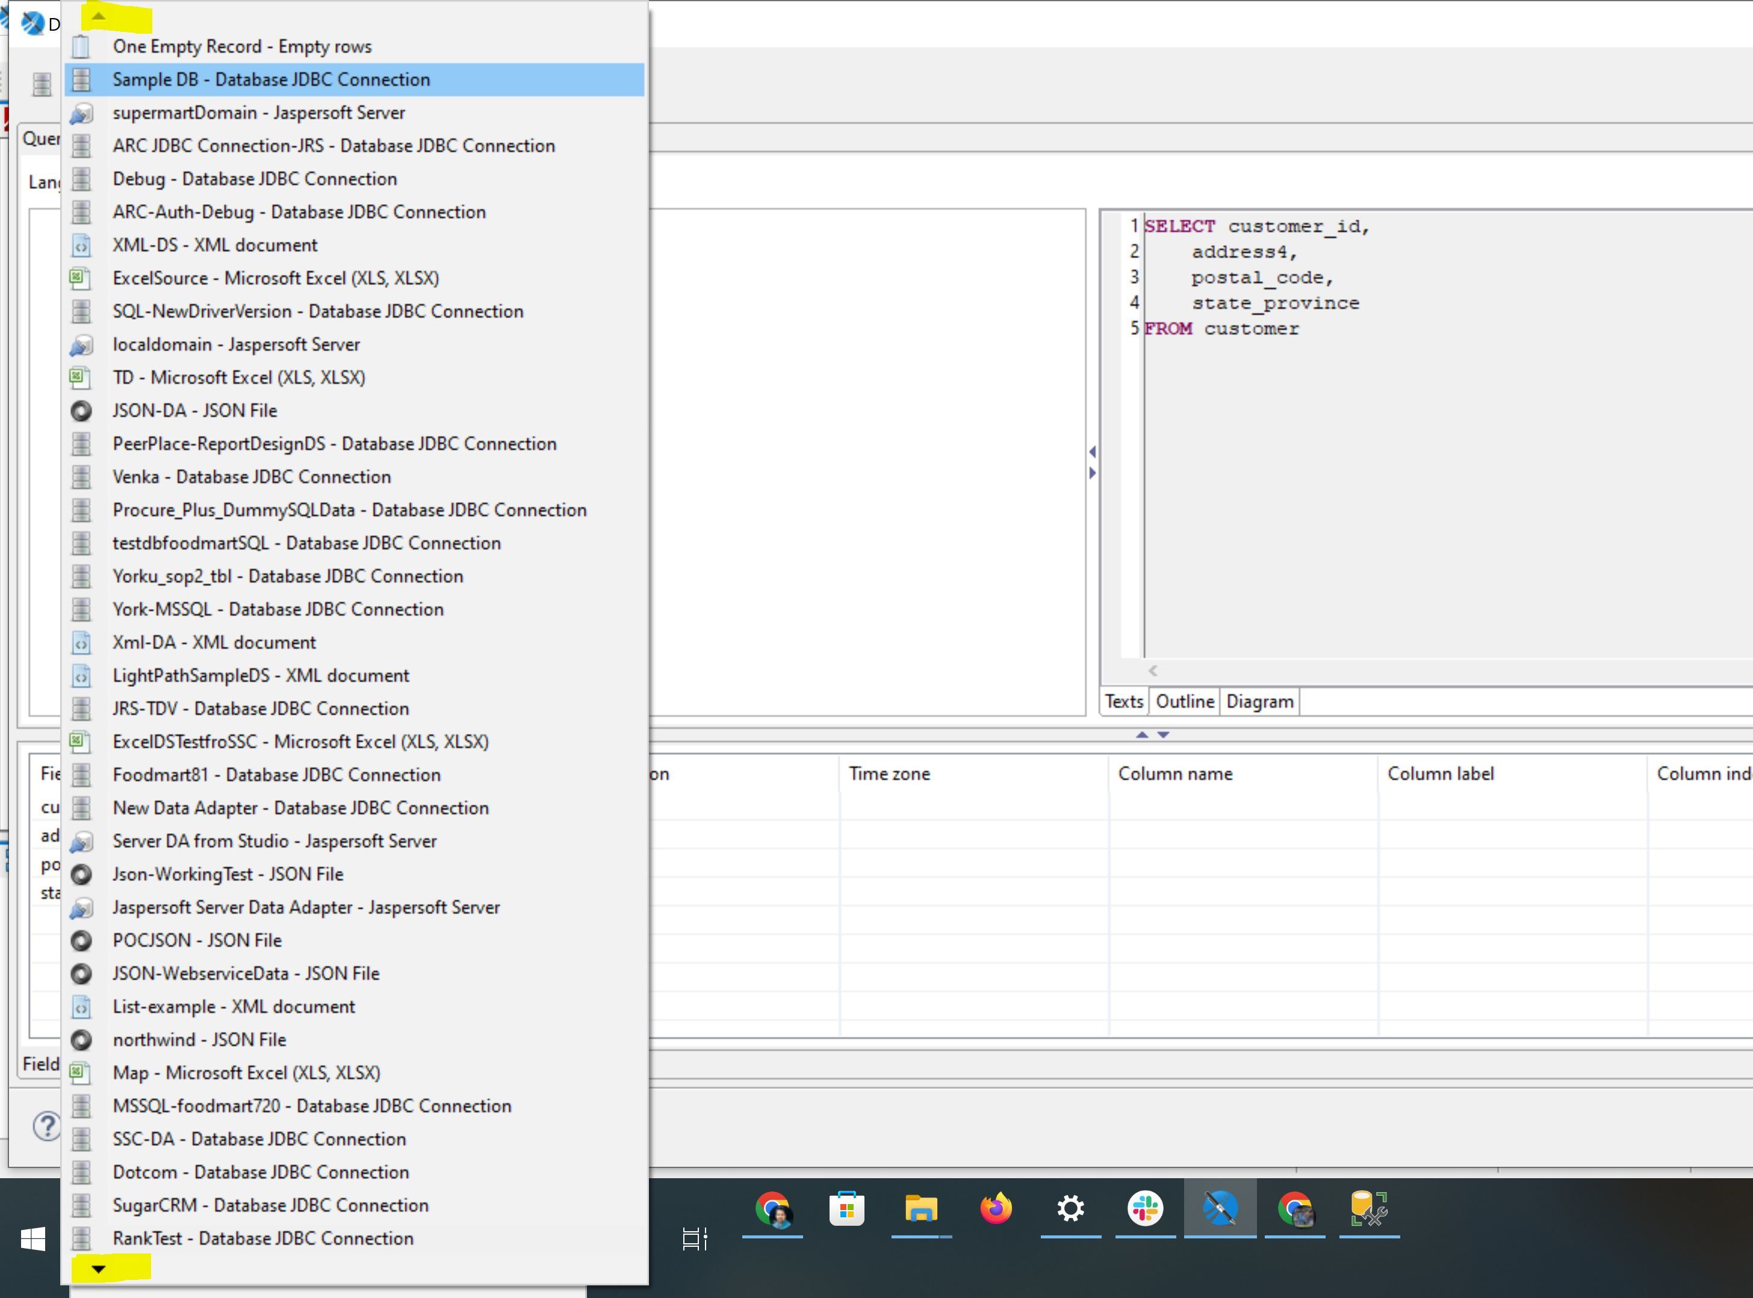Choose RankTest Database JDBC Connection
Screen dimensions: 1753x1298
point(355,1238)
